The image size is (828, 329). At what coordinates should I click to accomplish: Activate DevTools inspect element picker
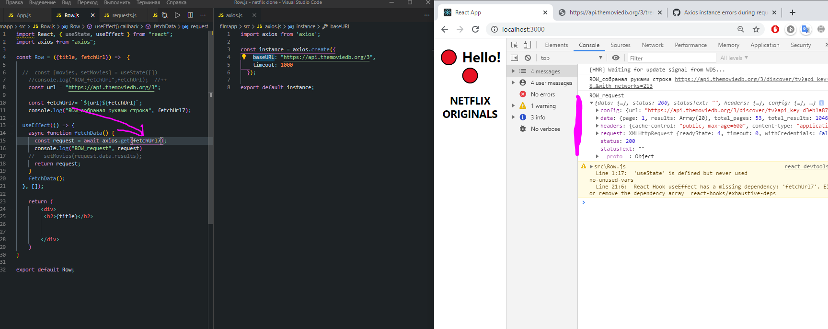point(514,45)
